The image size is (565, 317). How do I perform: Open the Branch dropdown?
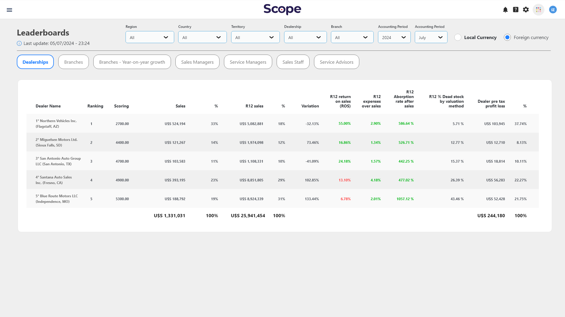point(352,37)
